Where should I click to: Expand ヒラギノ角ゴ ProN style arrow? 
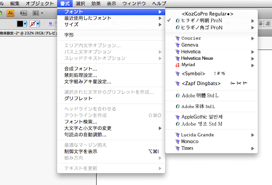coord(253,28)
